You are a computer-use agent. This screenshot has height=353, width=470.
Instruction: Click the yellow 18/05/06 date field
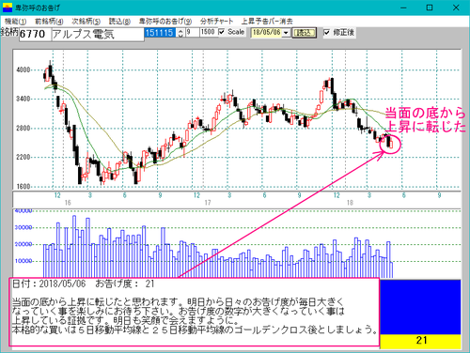(266, 33)
